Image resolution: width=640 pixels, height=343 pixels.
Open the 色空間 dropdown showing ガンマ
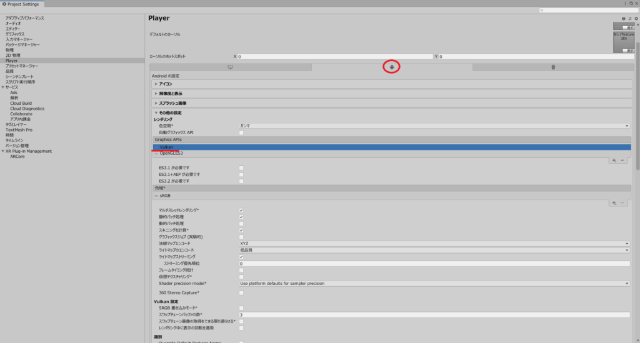pyautogui.click(x=434, y=126)
